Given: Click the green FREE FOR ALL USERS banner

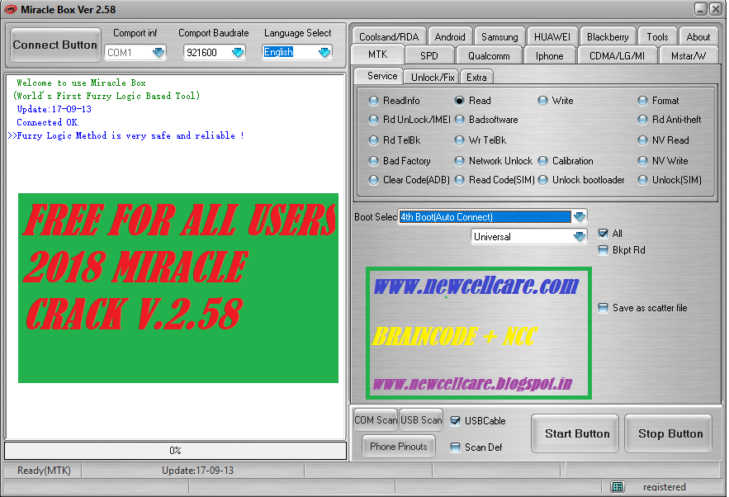Looking at the screenshot, I should [x=178, y=288].
